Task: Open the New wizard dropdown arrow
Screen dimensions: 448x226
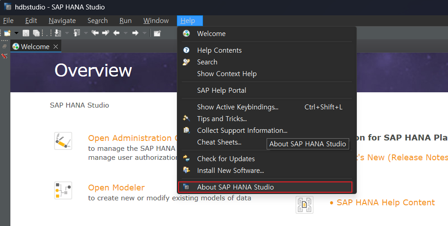Action: pyautogui.click(x=16, y=33)
